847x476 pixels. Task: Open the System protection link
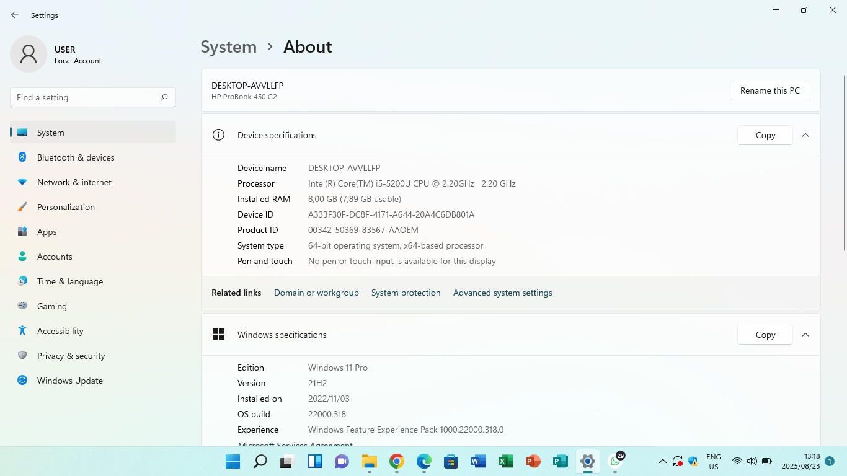[406, 293]
